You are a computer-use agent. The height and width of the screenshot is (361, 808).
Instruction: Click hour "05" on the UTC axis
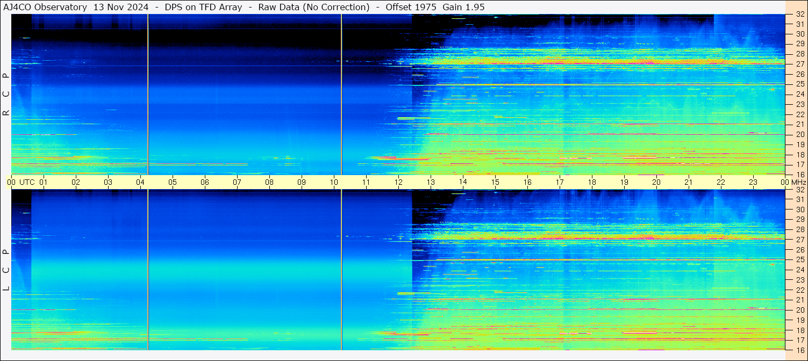(x=173, y=182)
